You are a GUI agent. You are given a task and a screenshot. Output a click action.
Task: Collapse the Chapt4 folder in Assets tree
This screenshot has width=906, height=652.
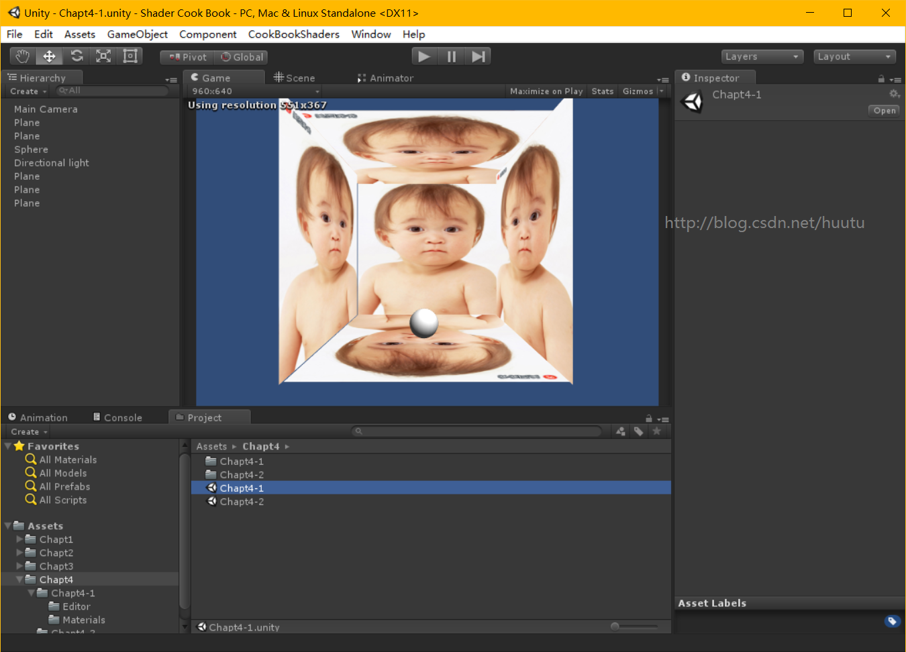[x=19, y=580]
